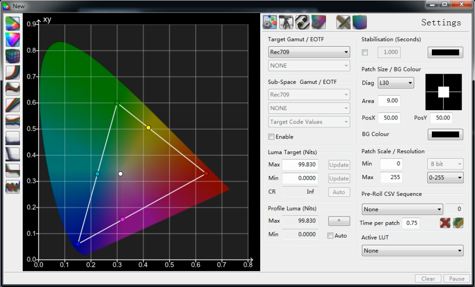The image size is (475, 287).
Task: Open the CIE xy chromaticity graph icon
Action: click(13, 24)
